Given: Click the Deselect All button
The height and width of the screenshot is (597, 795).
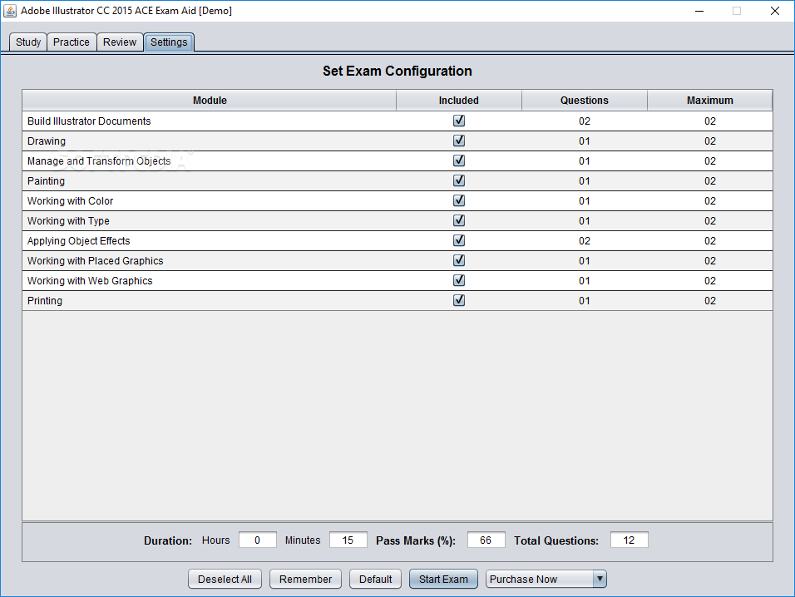Looking at the screenshot, I should coord(225,579).
